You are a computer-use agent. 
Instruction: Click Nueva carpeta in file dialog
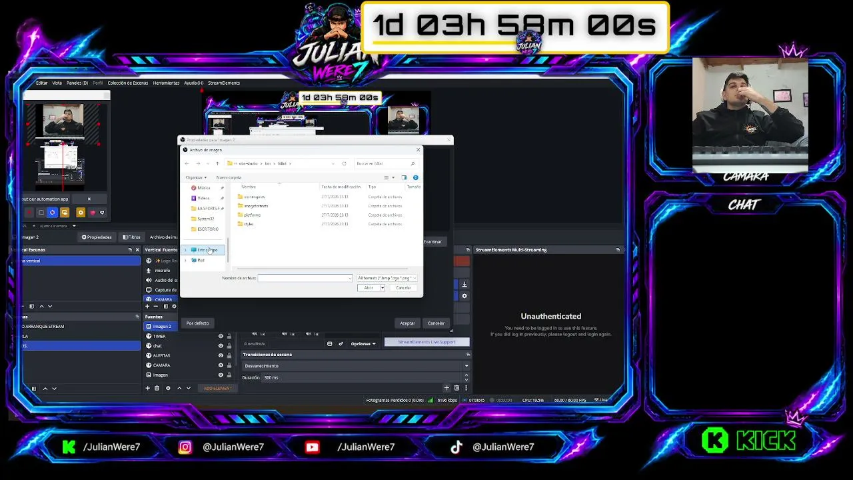click(x=229, y=177)
